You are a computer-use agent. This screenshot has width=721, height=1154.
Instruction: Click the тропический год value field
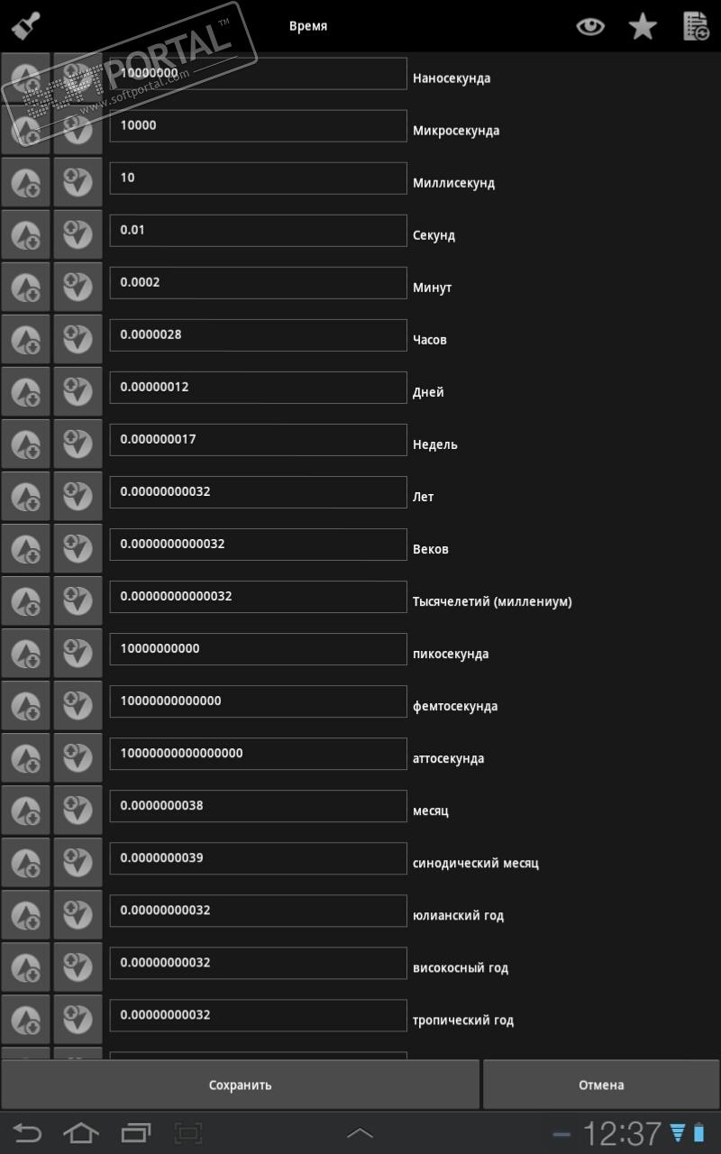[x=258, y=1014]
